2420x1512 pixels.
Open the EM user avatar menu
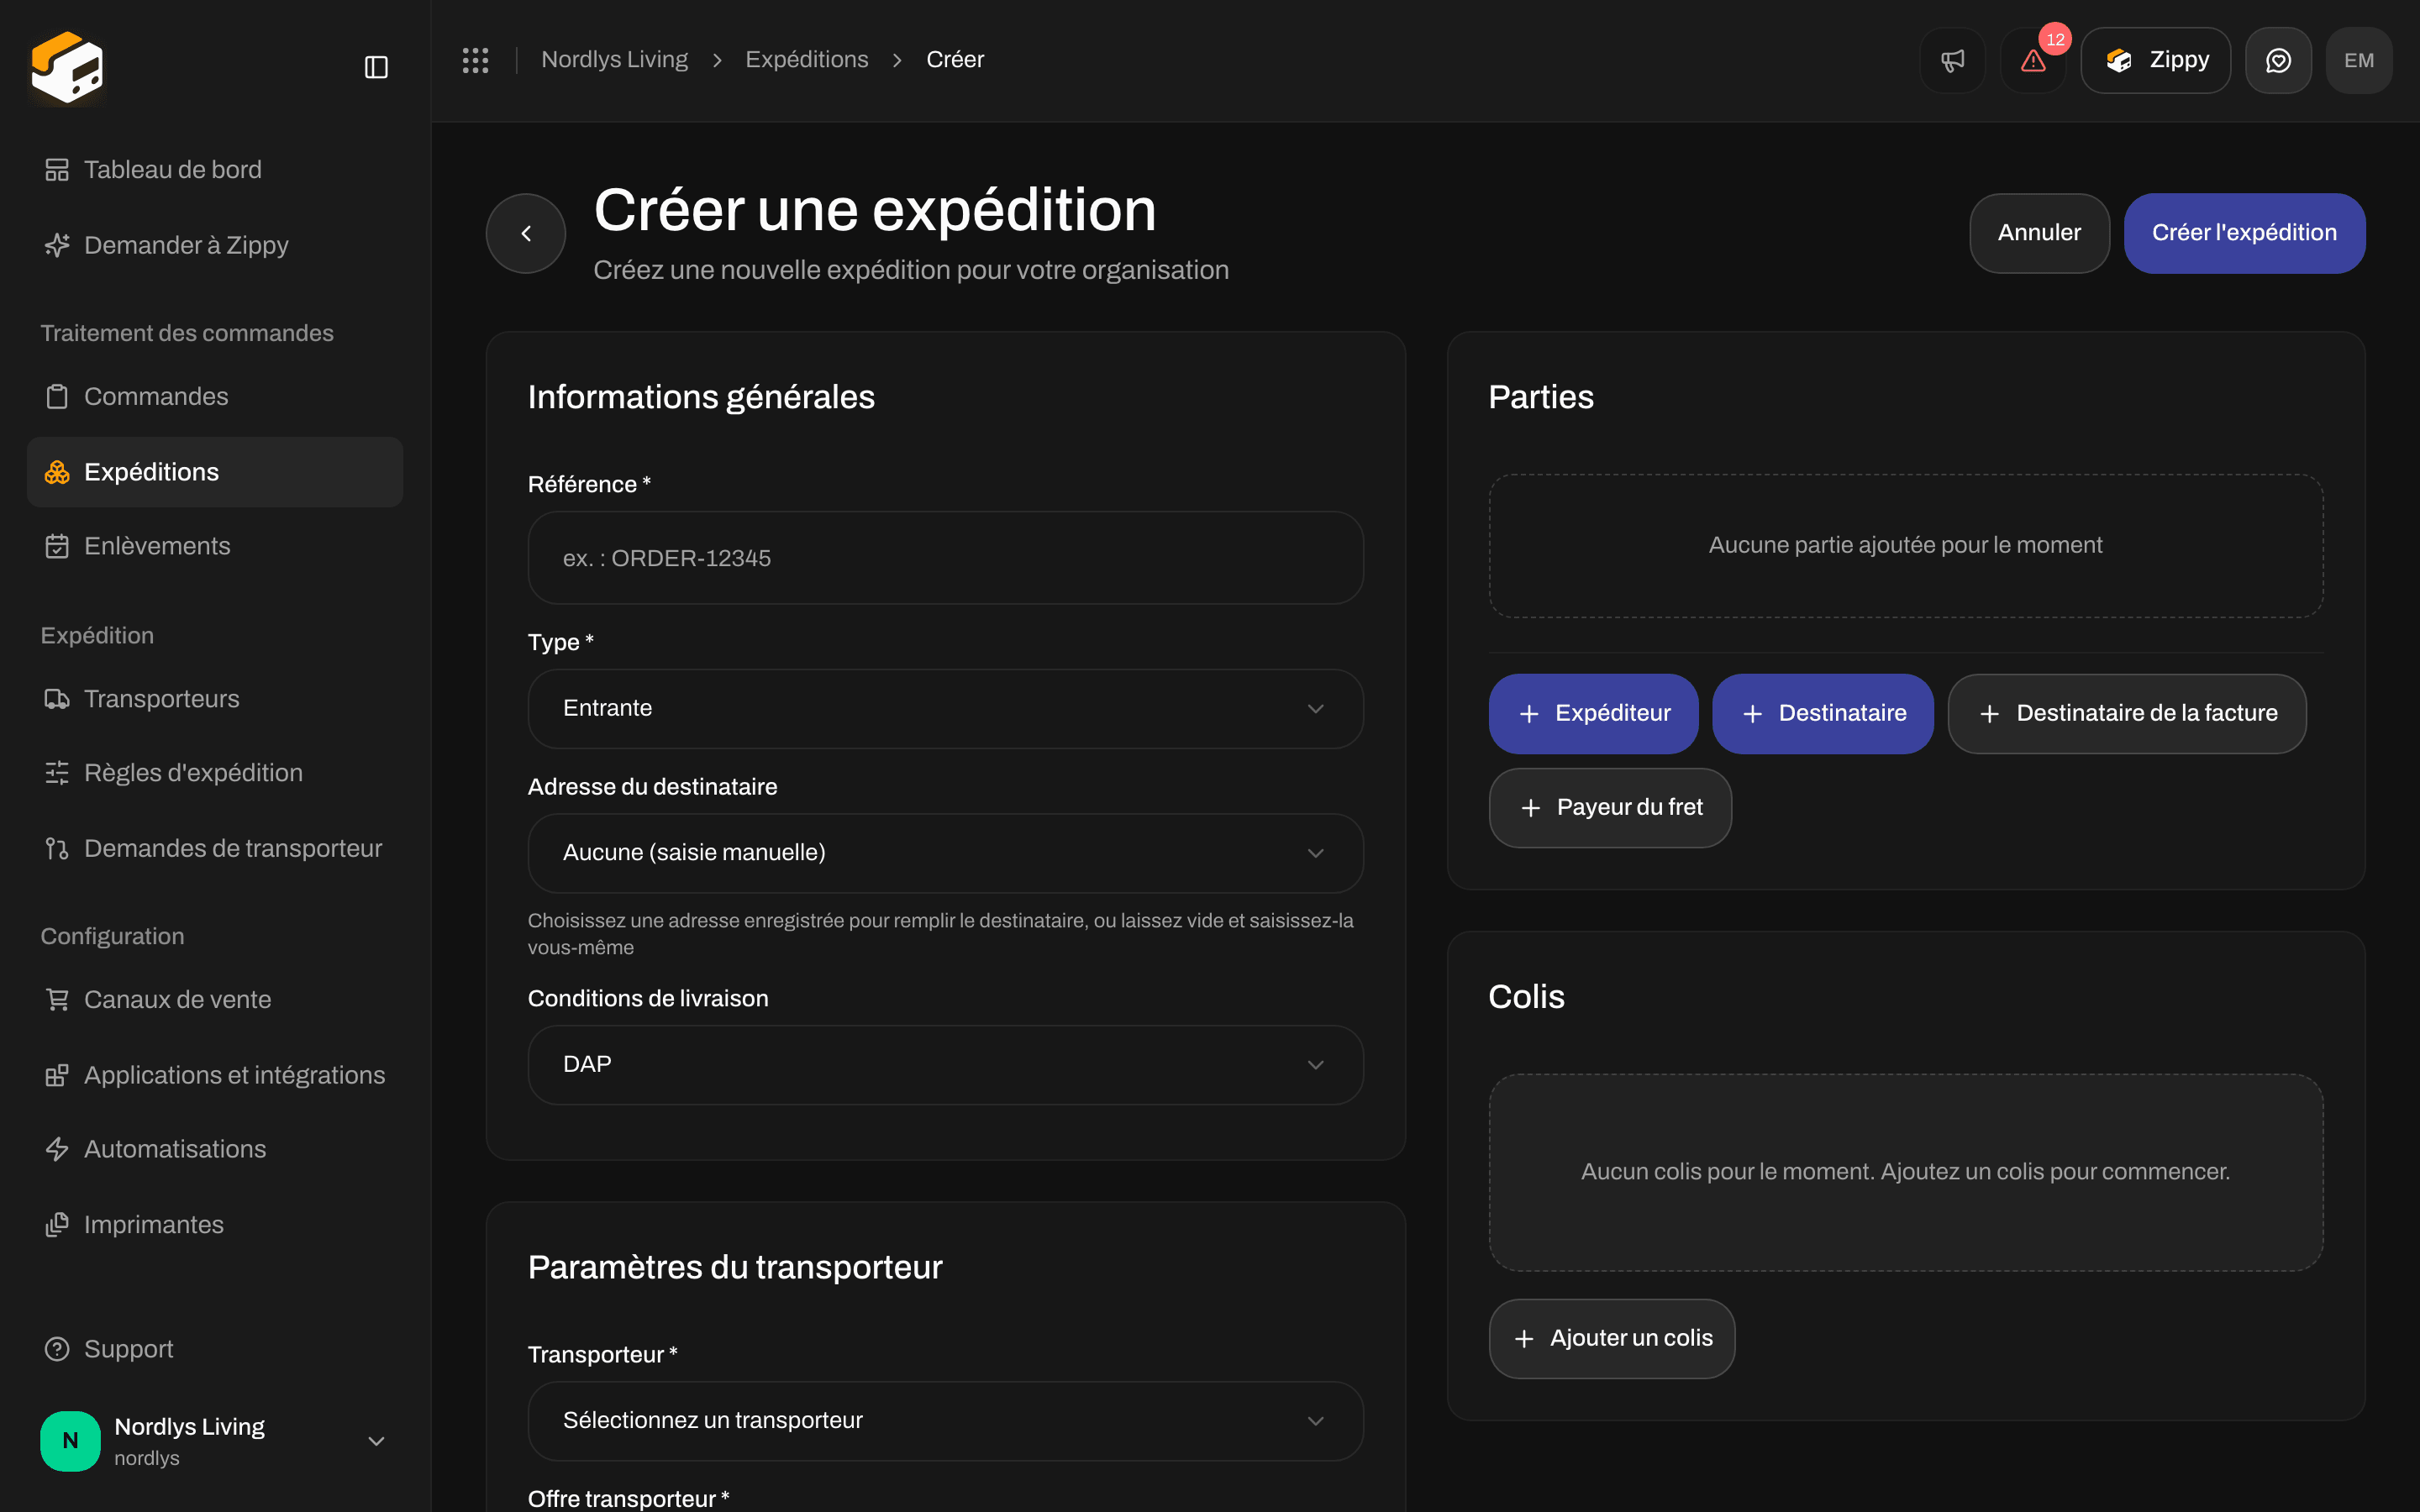click(2359, 60)
